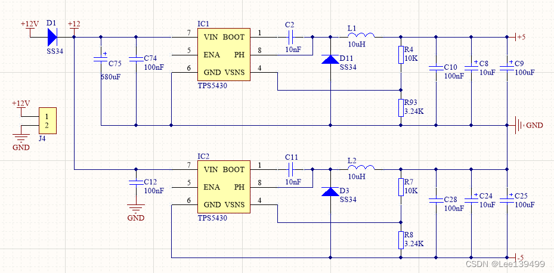Click the 10uH value under L2
This screenshot has height=273, width=554.
pos(357,176)
